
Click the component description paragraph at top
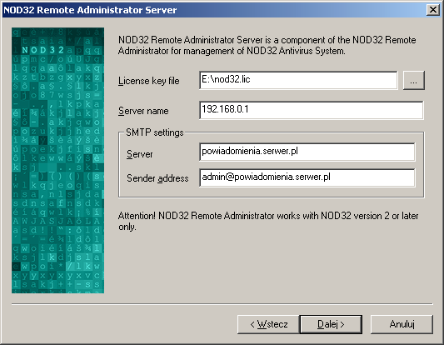click(267, 45)
